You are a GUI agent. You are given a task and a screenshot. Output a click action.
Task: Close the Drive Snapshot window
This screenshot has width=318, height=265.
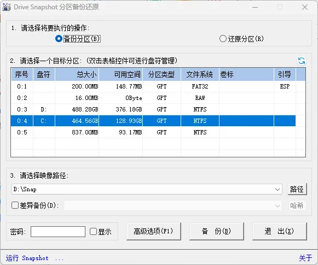coord(305,7)
